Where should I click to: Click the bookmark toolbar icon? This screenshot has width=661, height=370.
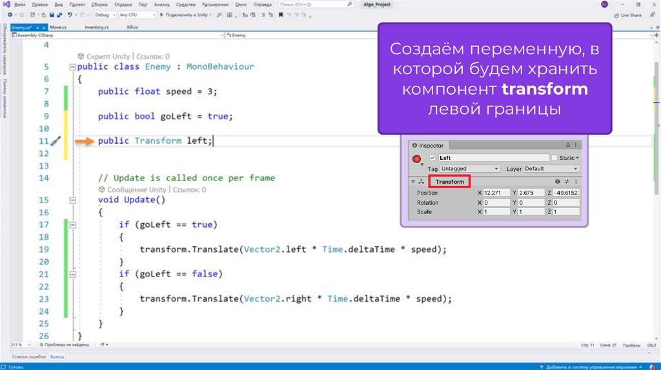(x=281, y=15)
